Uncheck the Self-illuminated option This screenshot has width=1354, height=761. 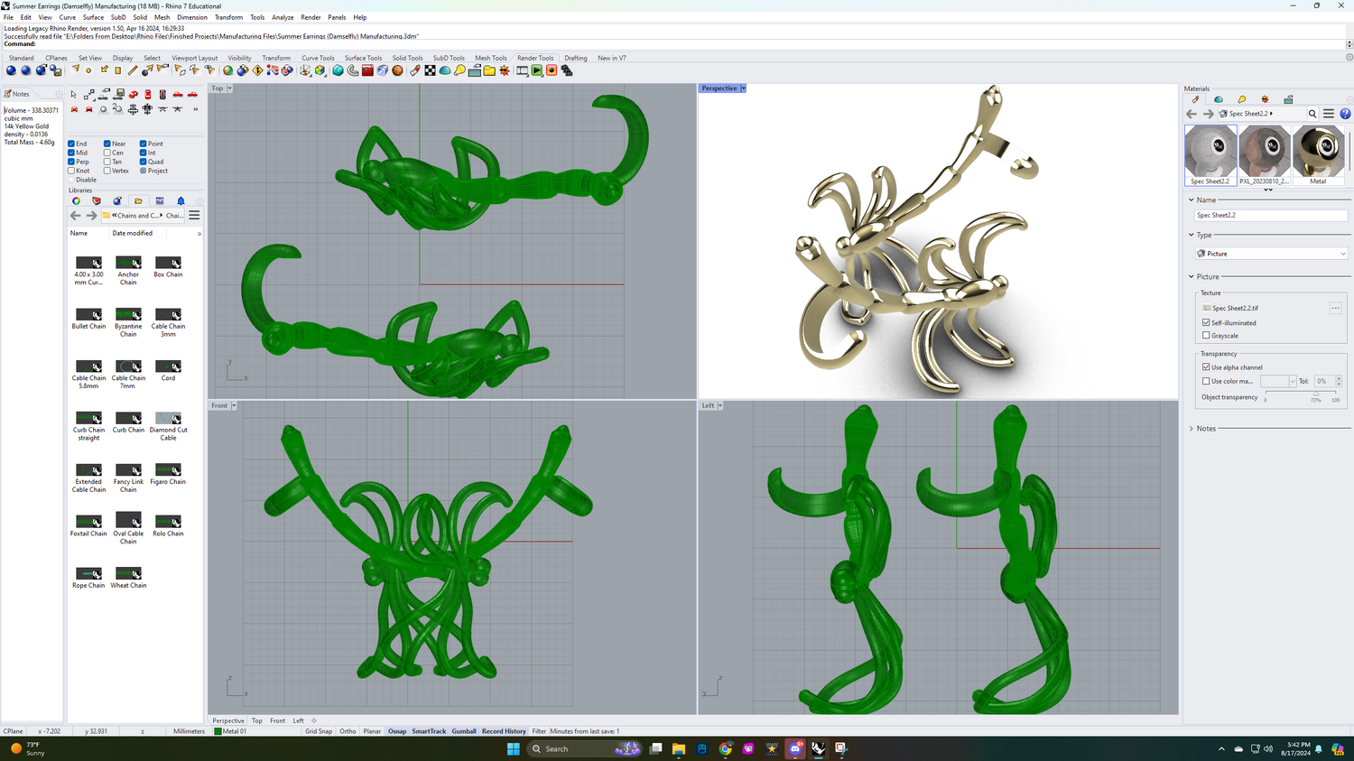tap(1206, 322)
